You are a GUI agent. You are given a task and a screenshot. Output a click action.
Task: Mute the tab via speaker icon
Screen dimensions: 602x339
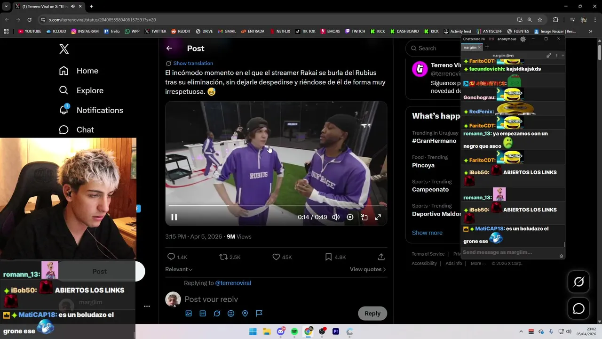[72, 7]
